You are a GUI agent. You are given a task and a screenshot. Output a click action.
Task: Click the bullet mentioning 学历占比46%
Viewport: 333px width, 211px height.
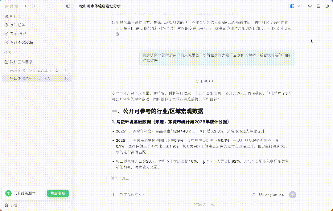202,164
